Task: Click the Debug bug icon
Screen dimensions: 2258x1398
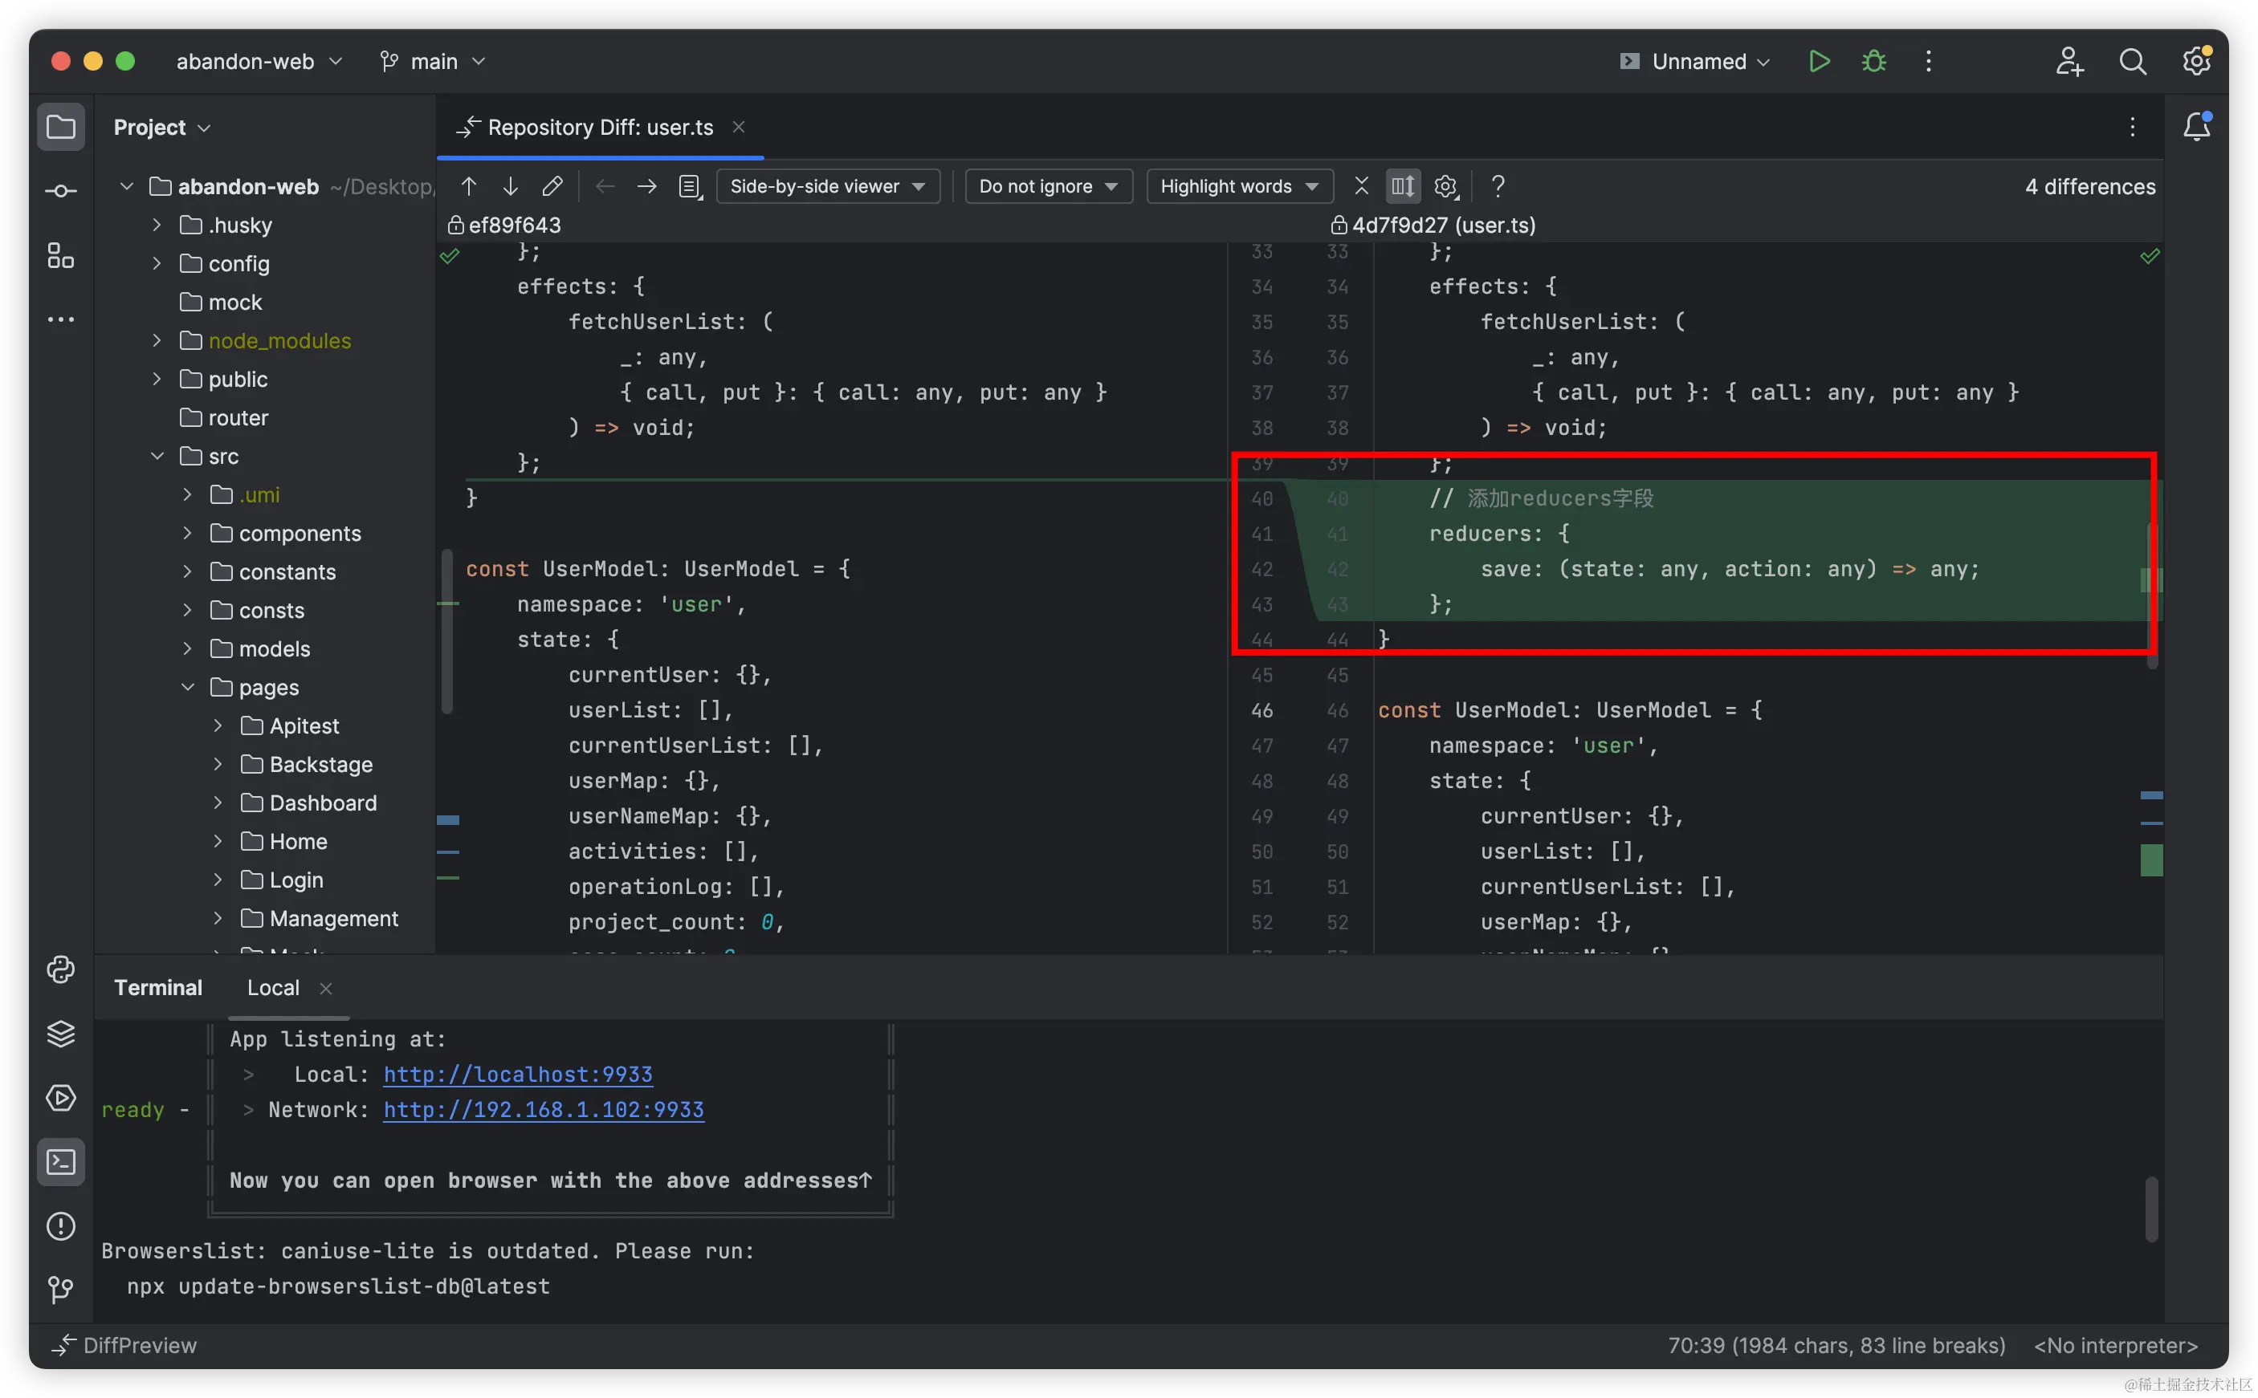Action: click(x=1874, y=62)
